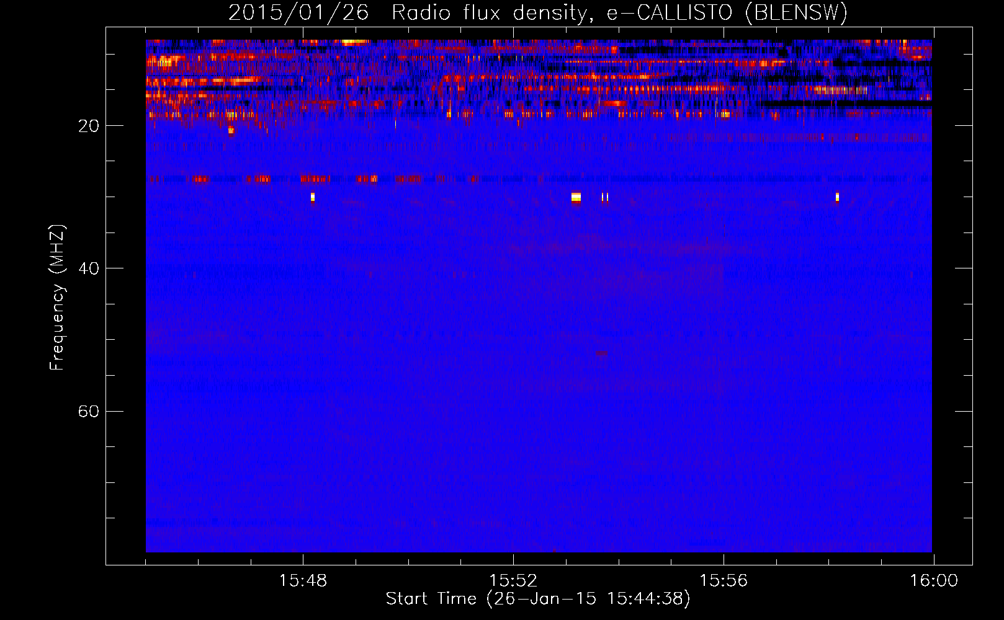Viewport: 1004px width, 620px height.
Task: Click the "Start Time (26-Jan-15 15:44:38)" label
Action: click(x=538, y=599)
